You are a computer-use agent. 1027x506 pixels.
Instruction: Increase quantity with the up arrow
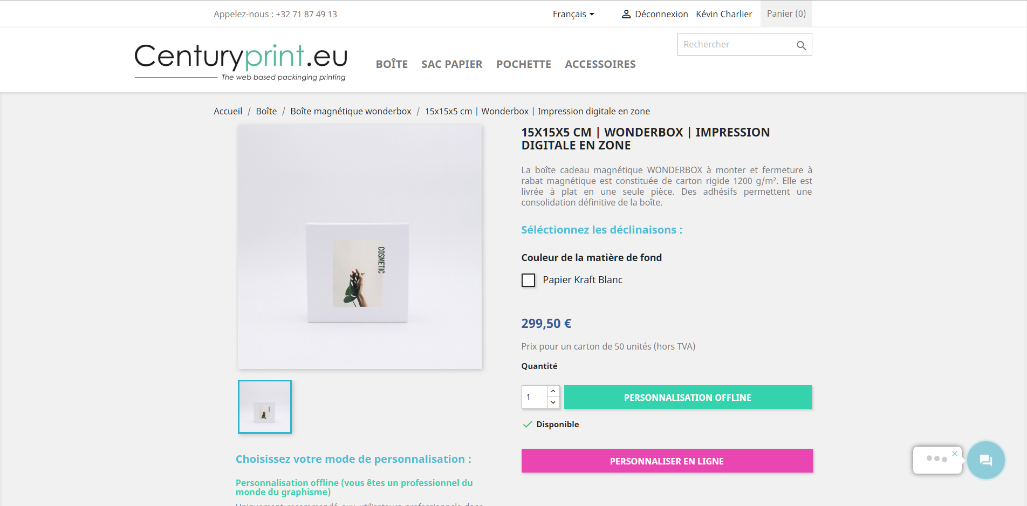coord(553,391)
